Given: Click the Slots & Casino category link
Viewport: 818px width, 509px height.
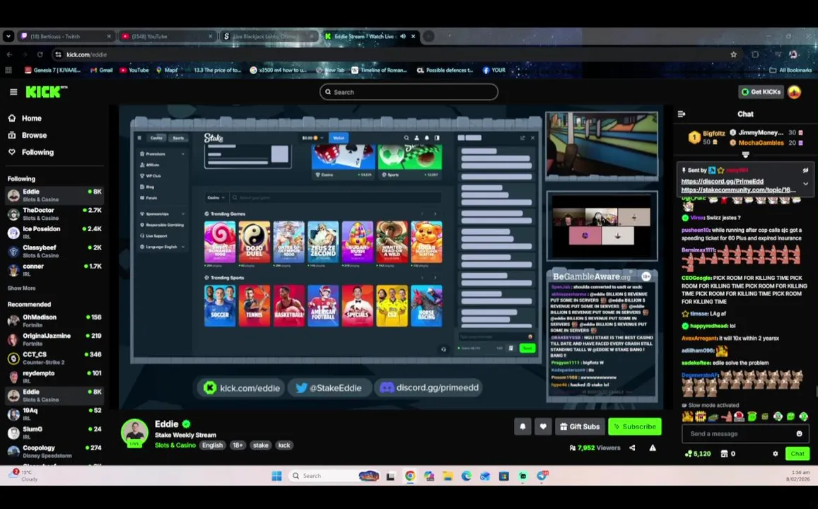Looking at the screenshot, I should point(175,445).
